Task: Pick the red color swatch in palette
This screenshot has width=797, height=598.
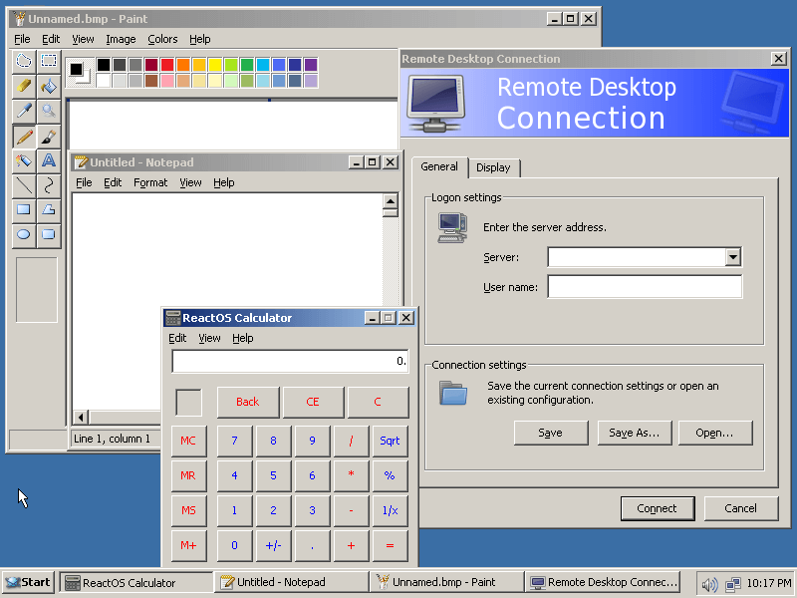Action: 167,65
